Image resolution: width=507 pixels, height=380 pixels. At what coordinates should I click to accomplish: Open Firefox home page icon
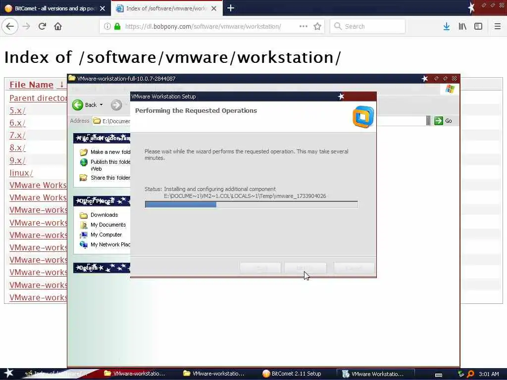[x=58, y=26]
